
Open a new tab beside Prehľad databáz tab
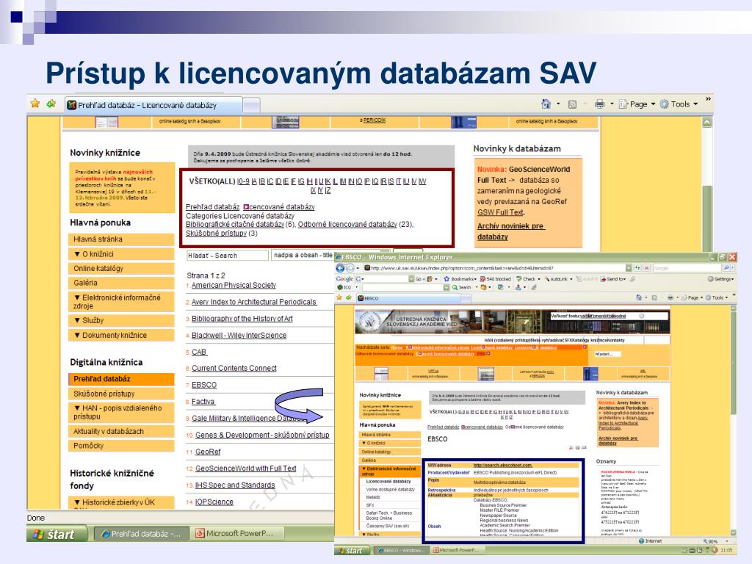pyautogui.click(x=252, y=105)
